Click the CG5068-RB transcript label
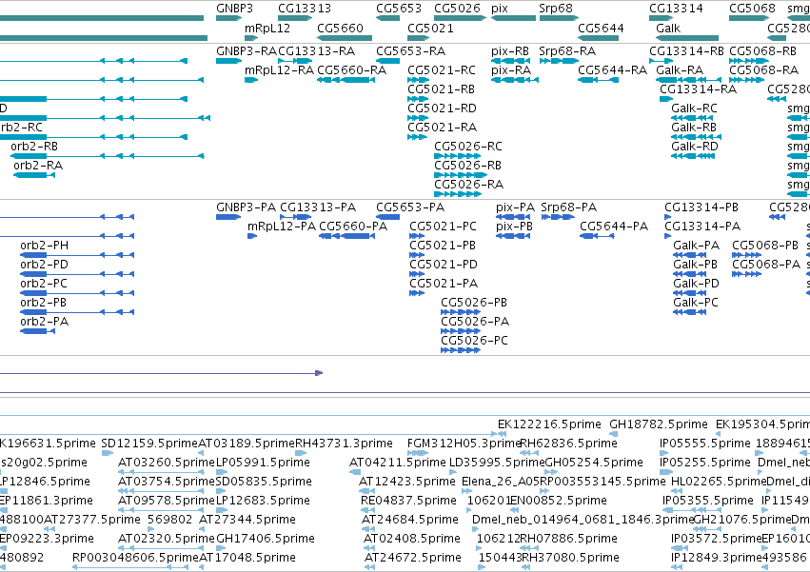Image resolution: width=810 pixels, height=572 pixels. coord(763,51)
